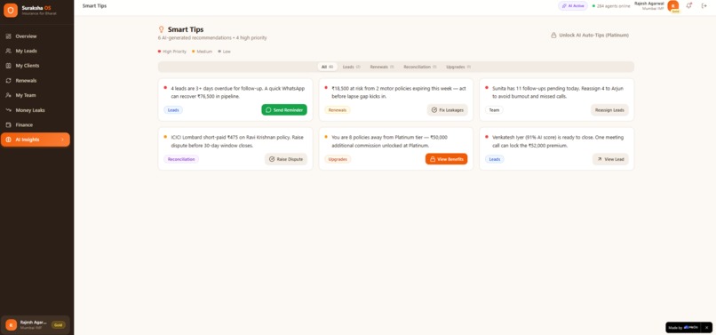Click the Made by badge link

[x=683, y=327]
